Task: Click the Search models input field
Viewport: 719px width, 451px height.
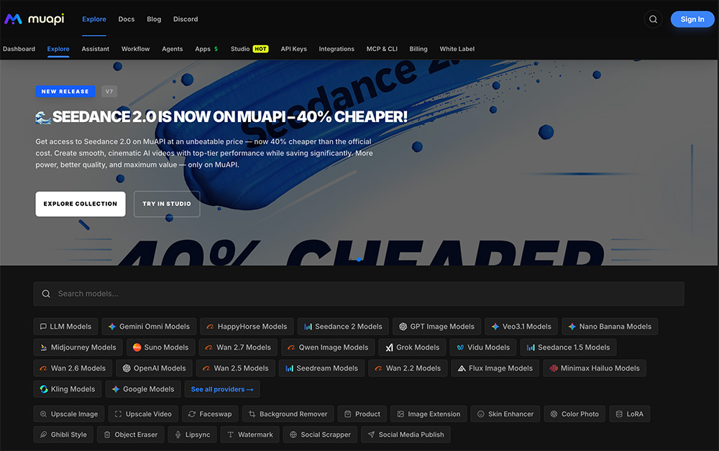Action: [x=359, y=294]
